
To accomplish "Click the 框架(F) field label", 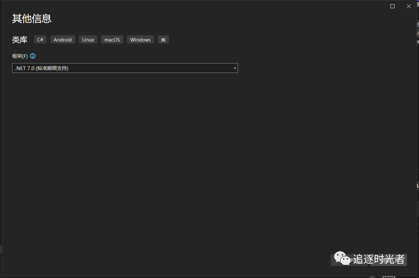I will (20, 56).
